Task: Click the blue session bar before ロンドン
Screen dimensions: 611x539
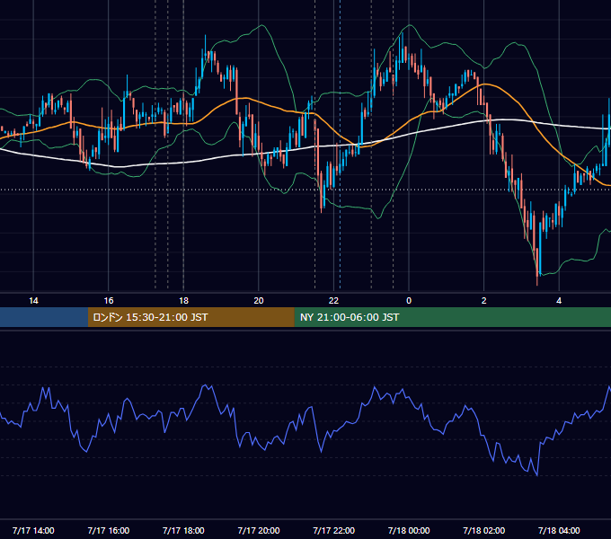Action: (x=44, y=317)
